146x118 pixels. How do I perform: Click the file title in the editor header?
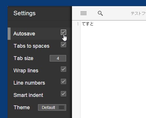[138, 13]
